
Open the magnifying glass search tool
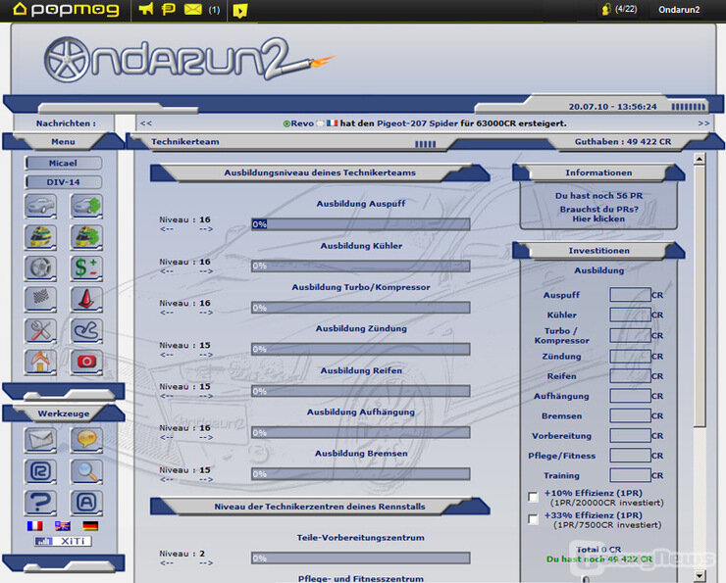pyautogui.click(x=86, y=471)
